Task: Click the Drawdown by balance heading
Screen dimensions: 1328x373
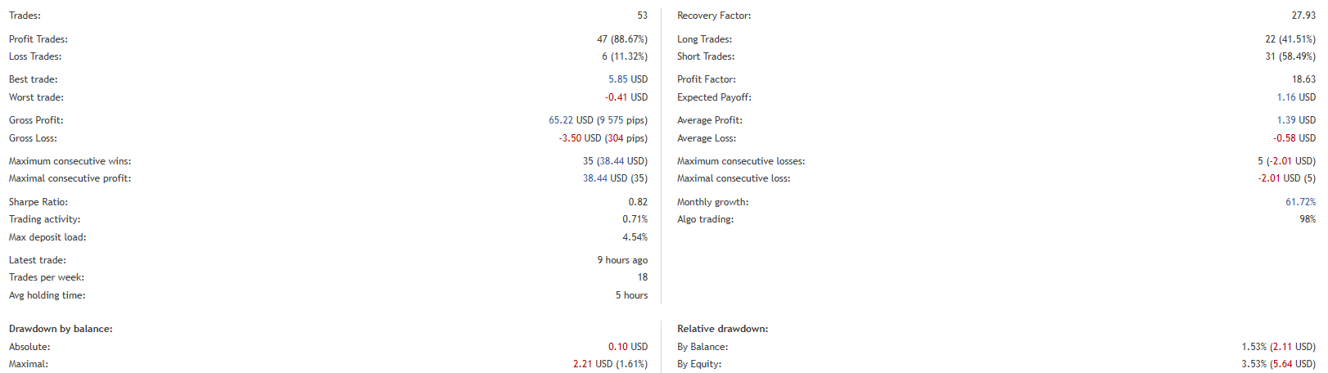Action: (x=61, y=329)
